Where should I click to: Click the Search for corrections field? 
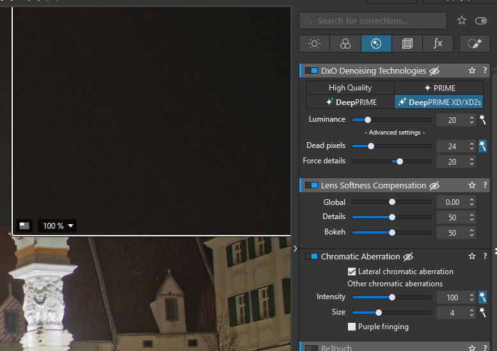pos(373,20)
